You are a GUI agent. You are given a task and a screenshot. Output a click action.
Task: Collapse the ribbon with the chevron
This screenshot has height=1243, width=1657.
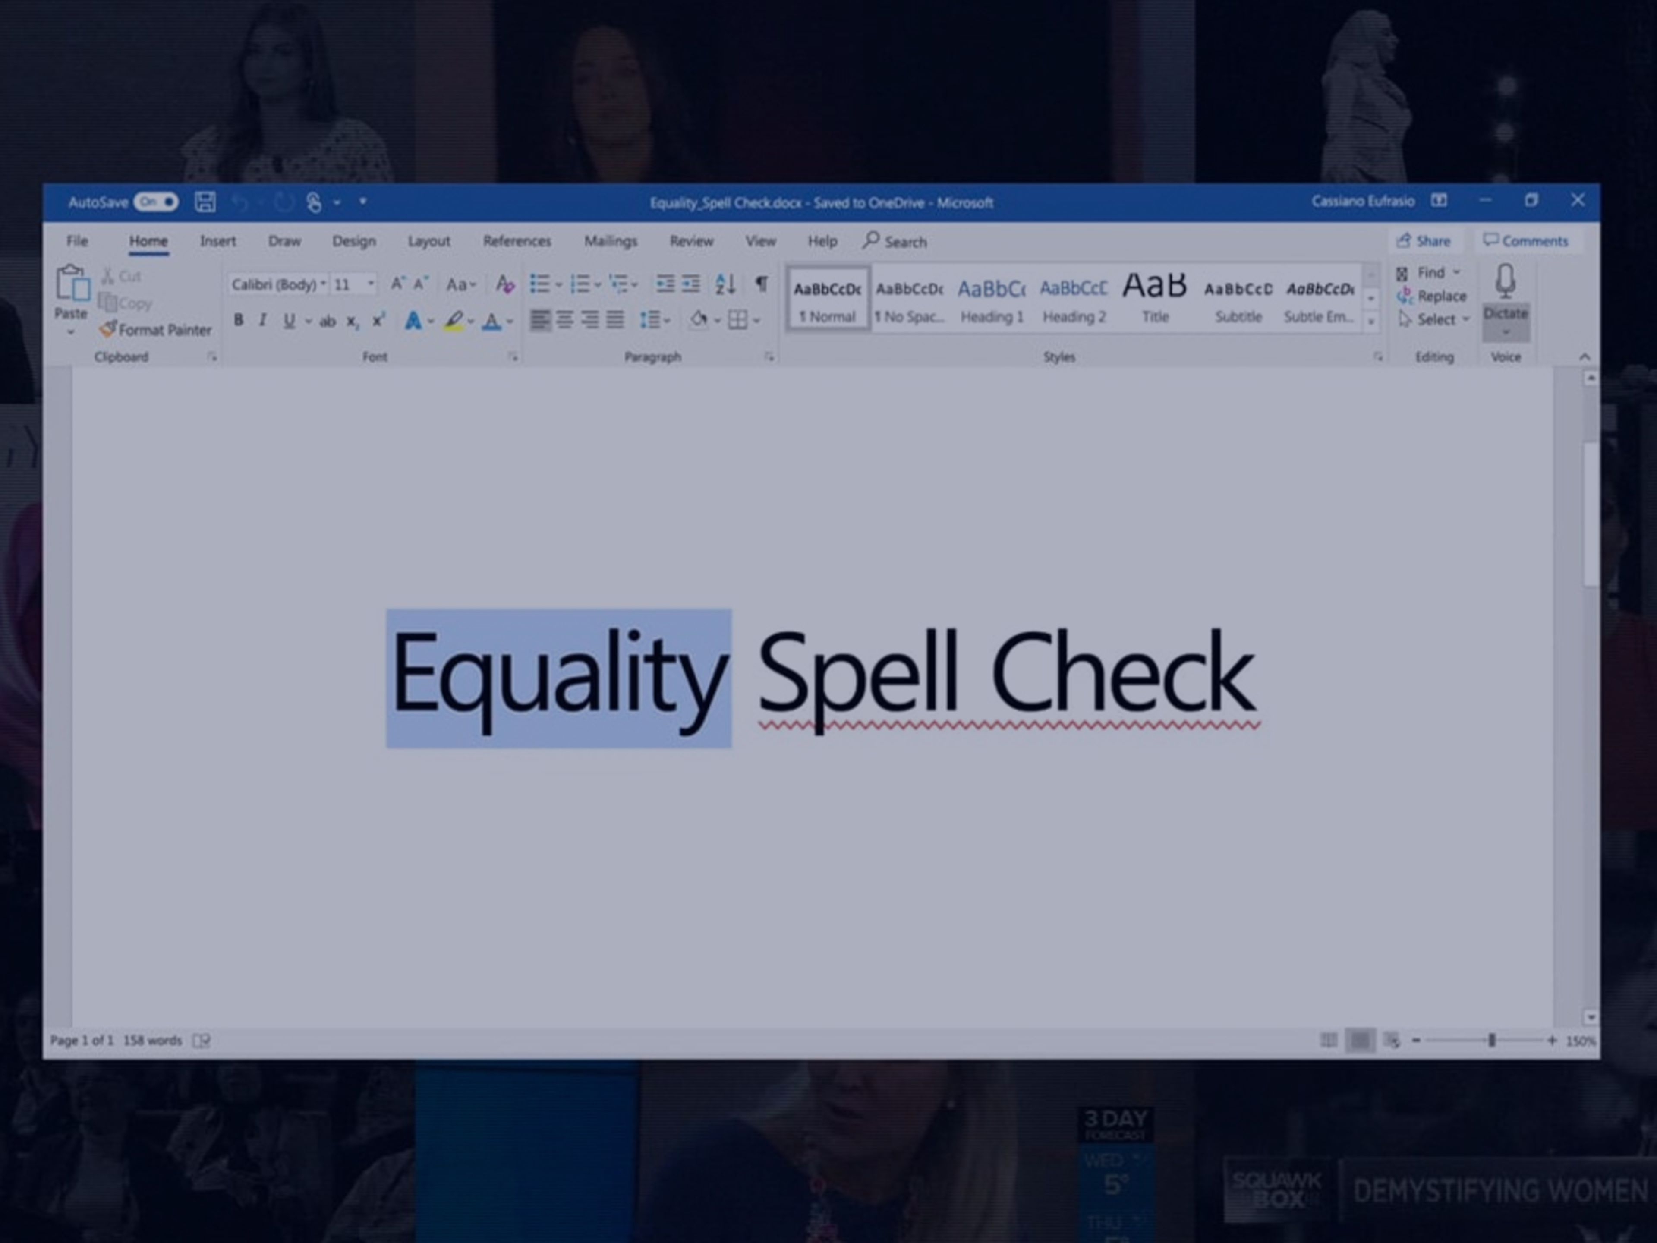[x=1585, y=356]
